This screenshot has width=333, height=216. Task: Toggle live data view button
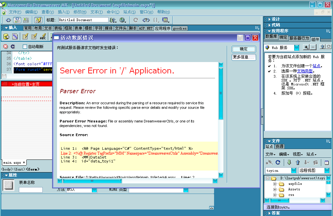click(38, 20)
